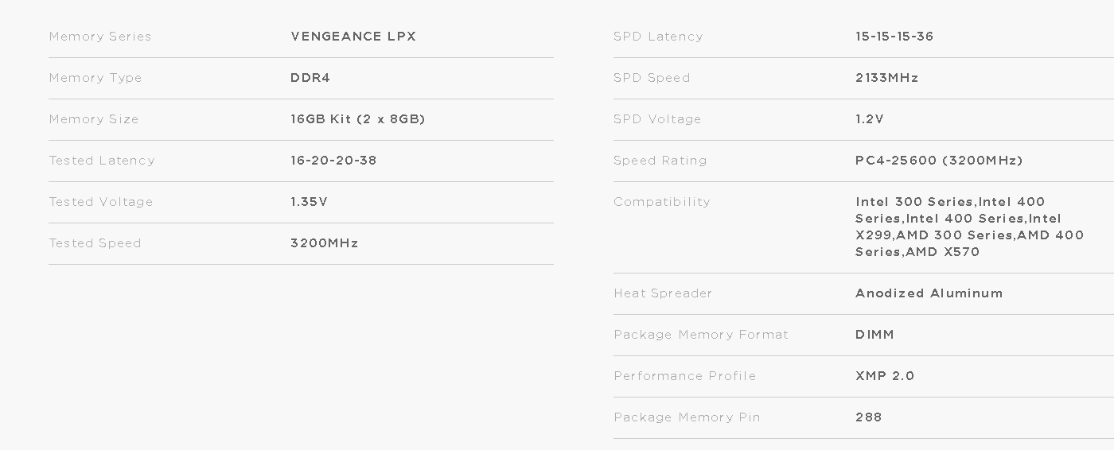
Task: Click the 288 package memory pin value
Action: pyautogui.click(x=869, y=417)
